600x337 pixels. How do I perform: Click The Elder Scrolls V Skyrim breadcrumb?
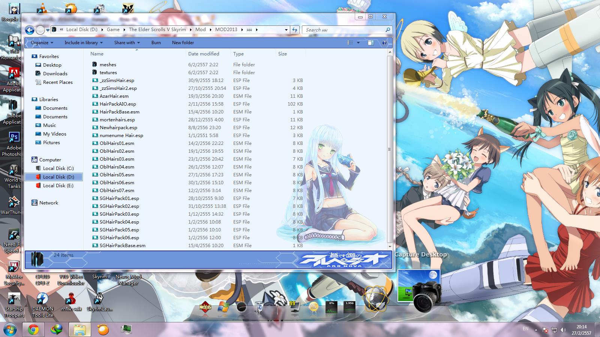157,30
